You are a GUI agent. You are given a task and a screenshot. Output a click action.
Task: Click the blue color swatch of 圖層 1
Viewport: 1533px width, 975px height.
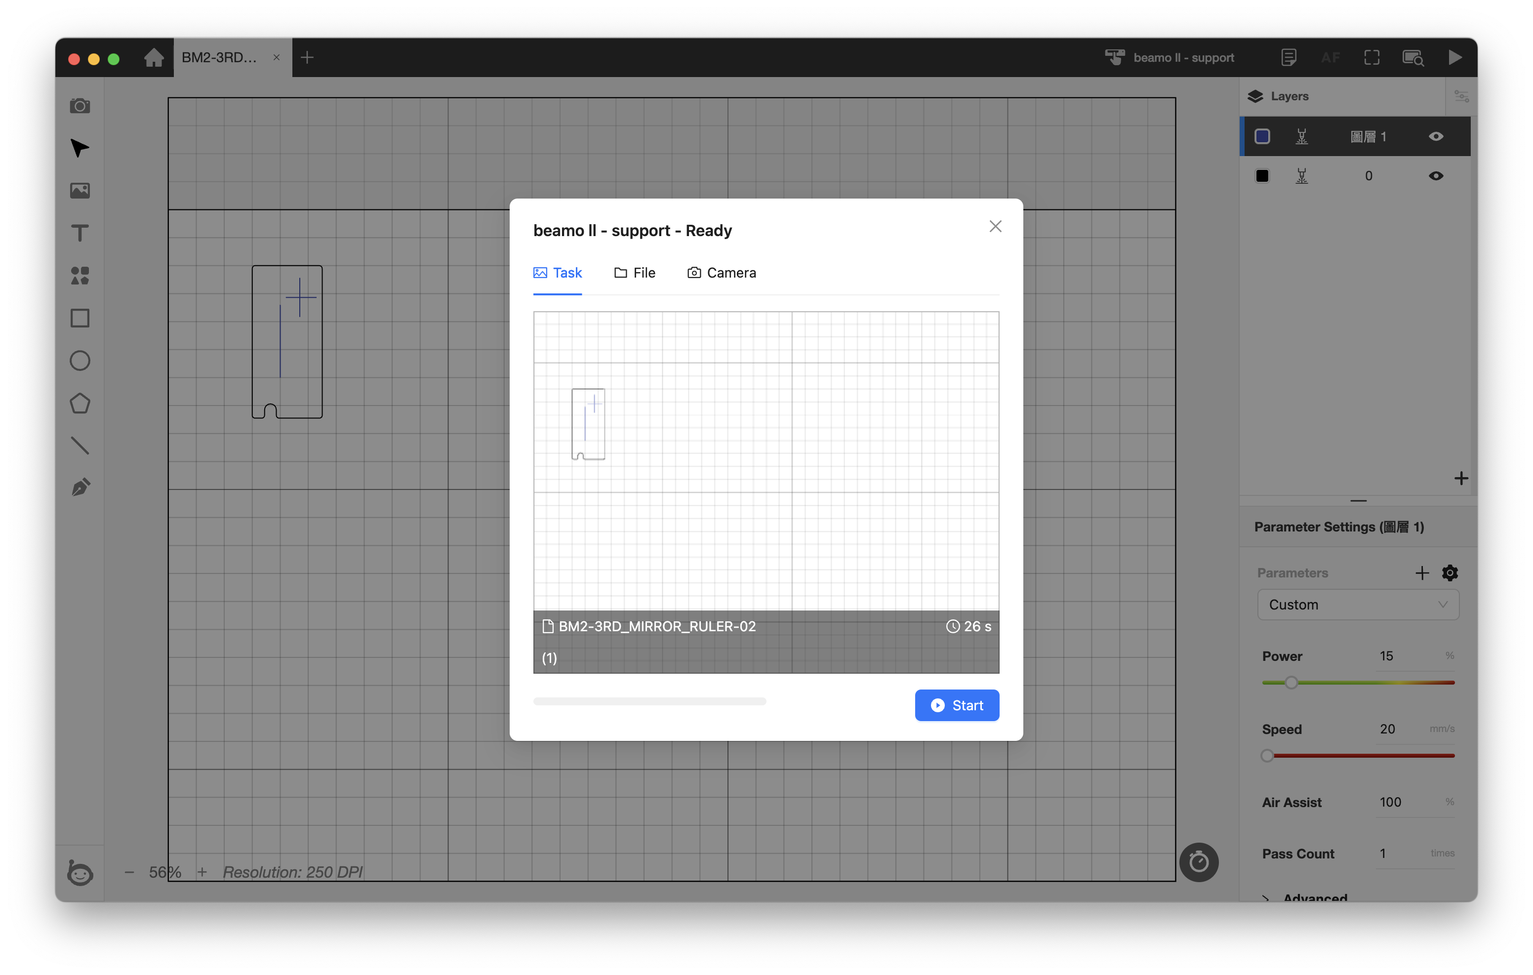[x=1262, y=136]
